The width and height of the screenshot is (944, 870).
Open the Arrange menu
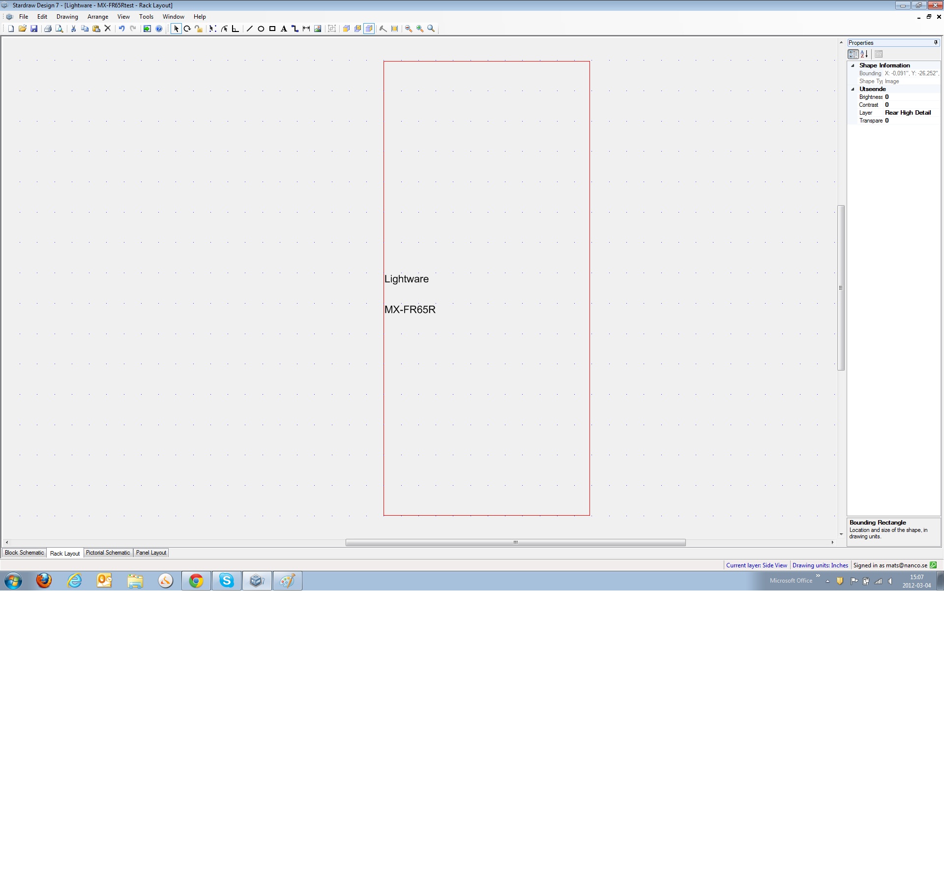click(x=97, y=17)
